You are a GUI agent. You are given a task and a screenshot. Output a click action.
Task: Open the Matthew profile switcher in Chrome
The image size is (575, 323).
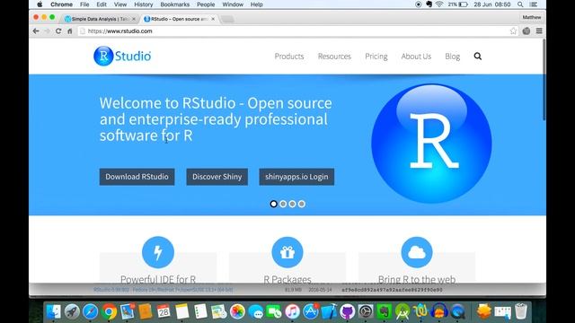point(532,17)
